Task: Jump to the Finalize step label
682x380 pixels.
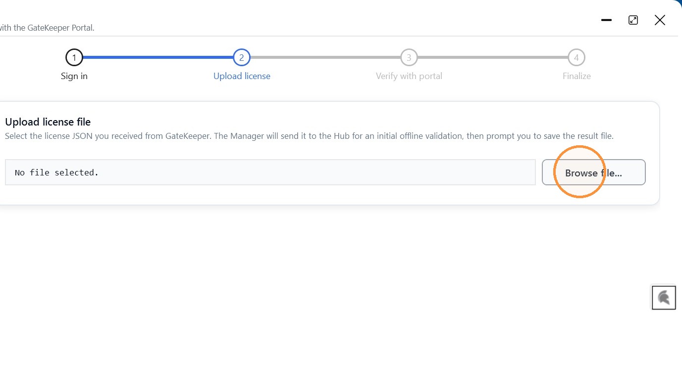Action: tap(577, 76)
